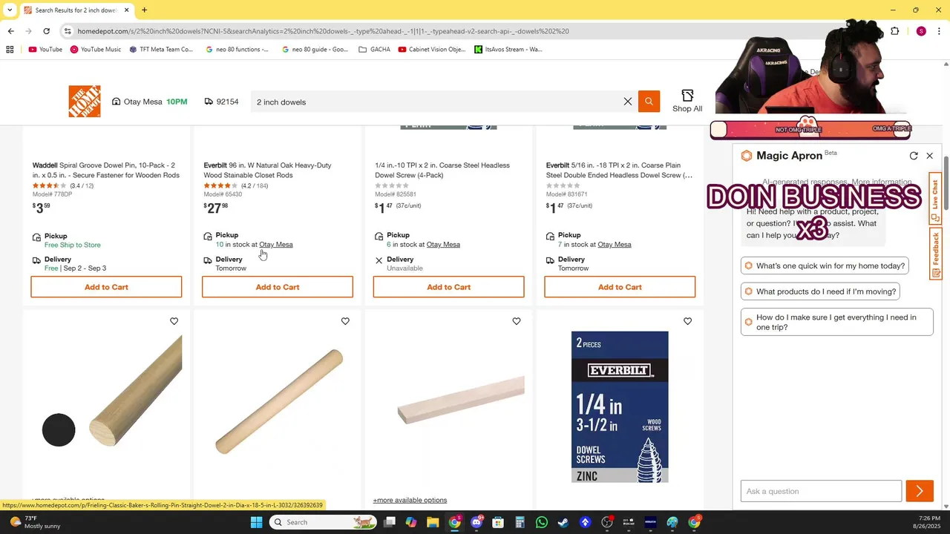The image size is (950, 534).
Task: Open the Shop All cart icon
Action: click(687, 101)
